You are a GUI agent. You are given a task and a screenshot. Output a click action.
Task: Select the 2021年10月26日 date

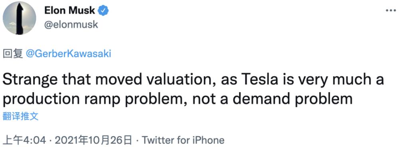tap(94, 140)
